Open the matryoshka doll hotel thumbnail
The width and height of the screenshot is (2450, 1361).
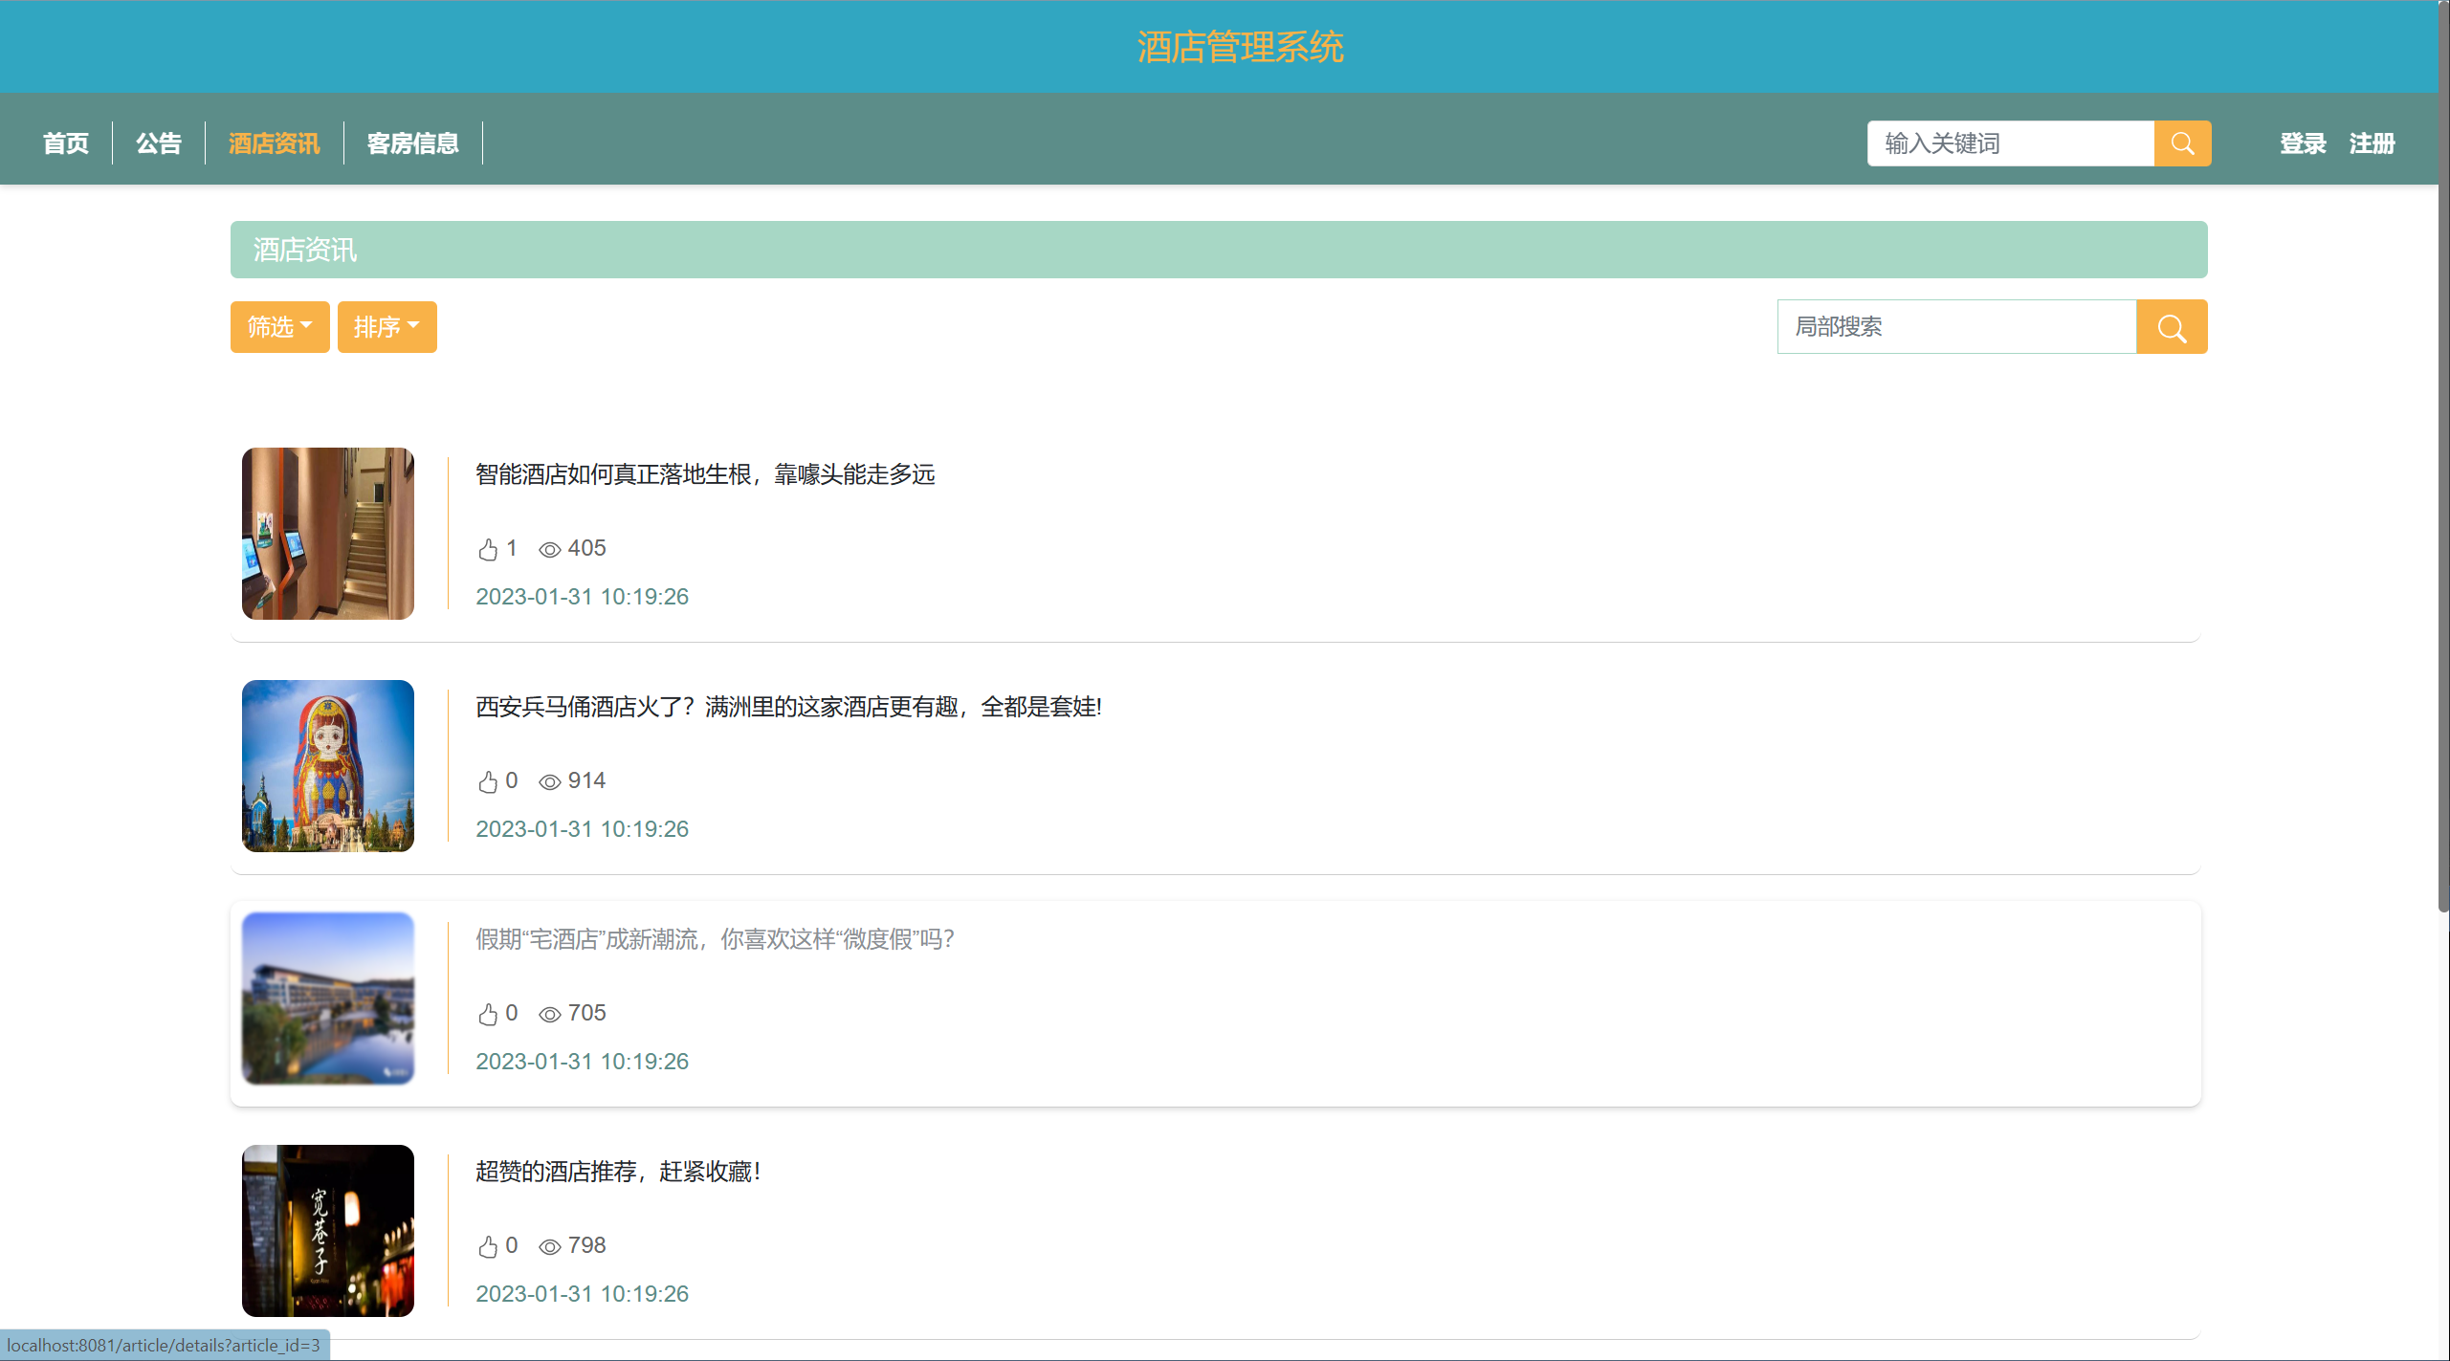[327, 766]
